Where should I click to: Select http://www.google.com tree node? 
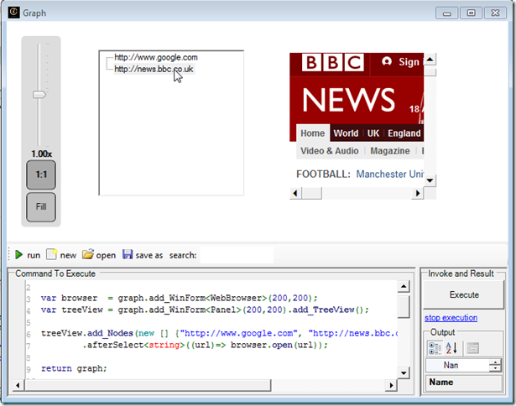coord(156,57)
